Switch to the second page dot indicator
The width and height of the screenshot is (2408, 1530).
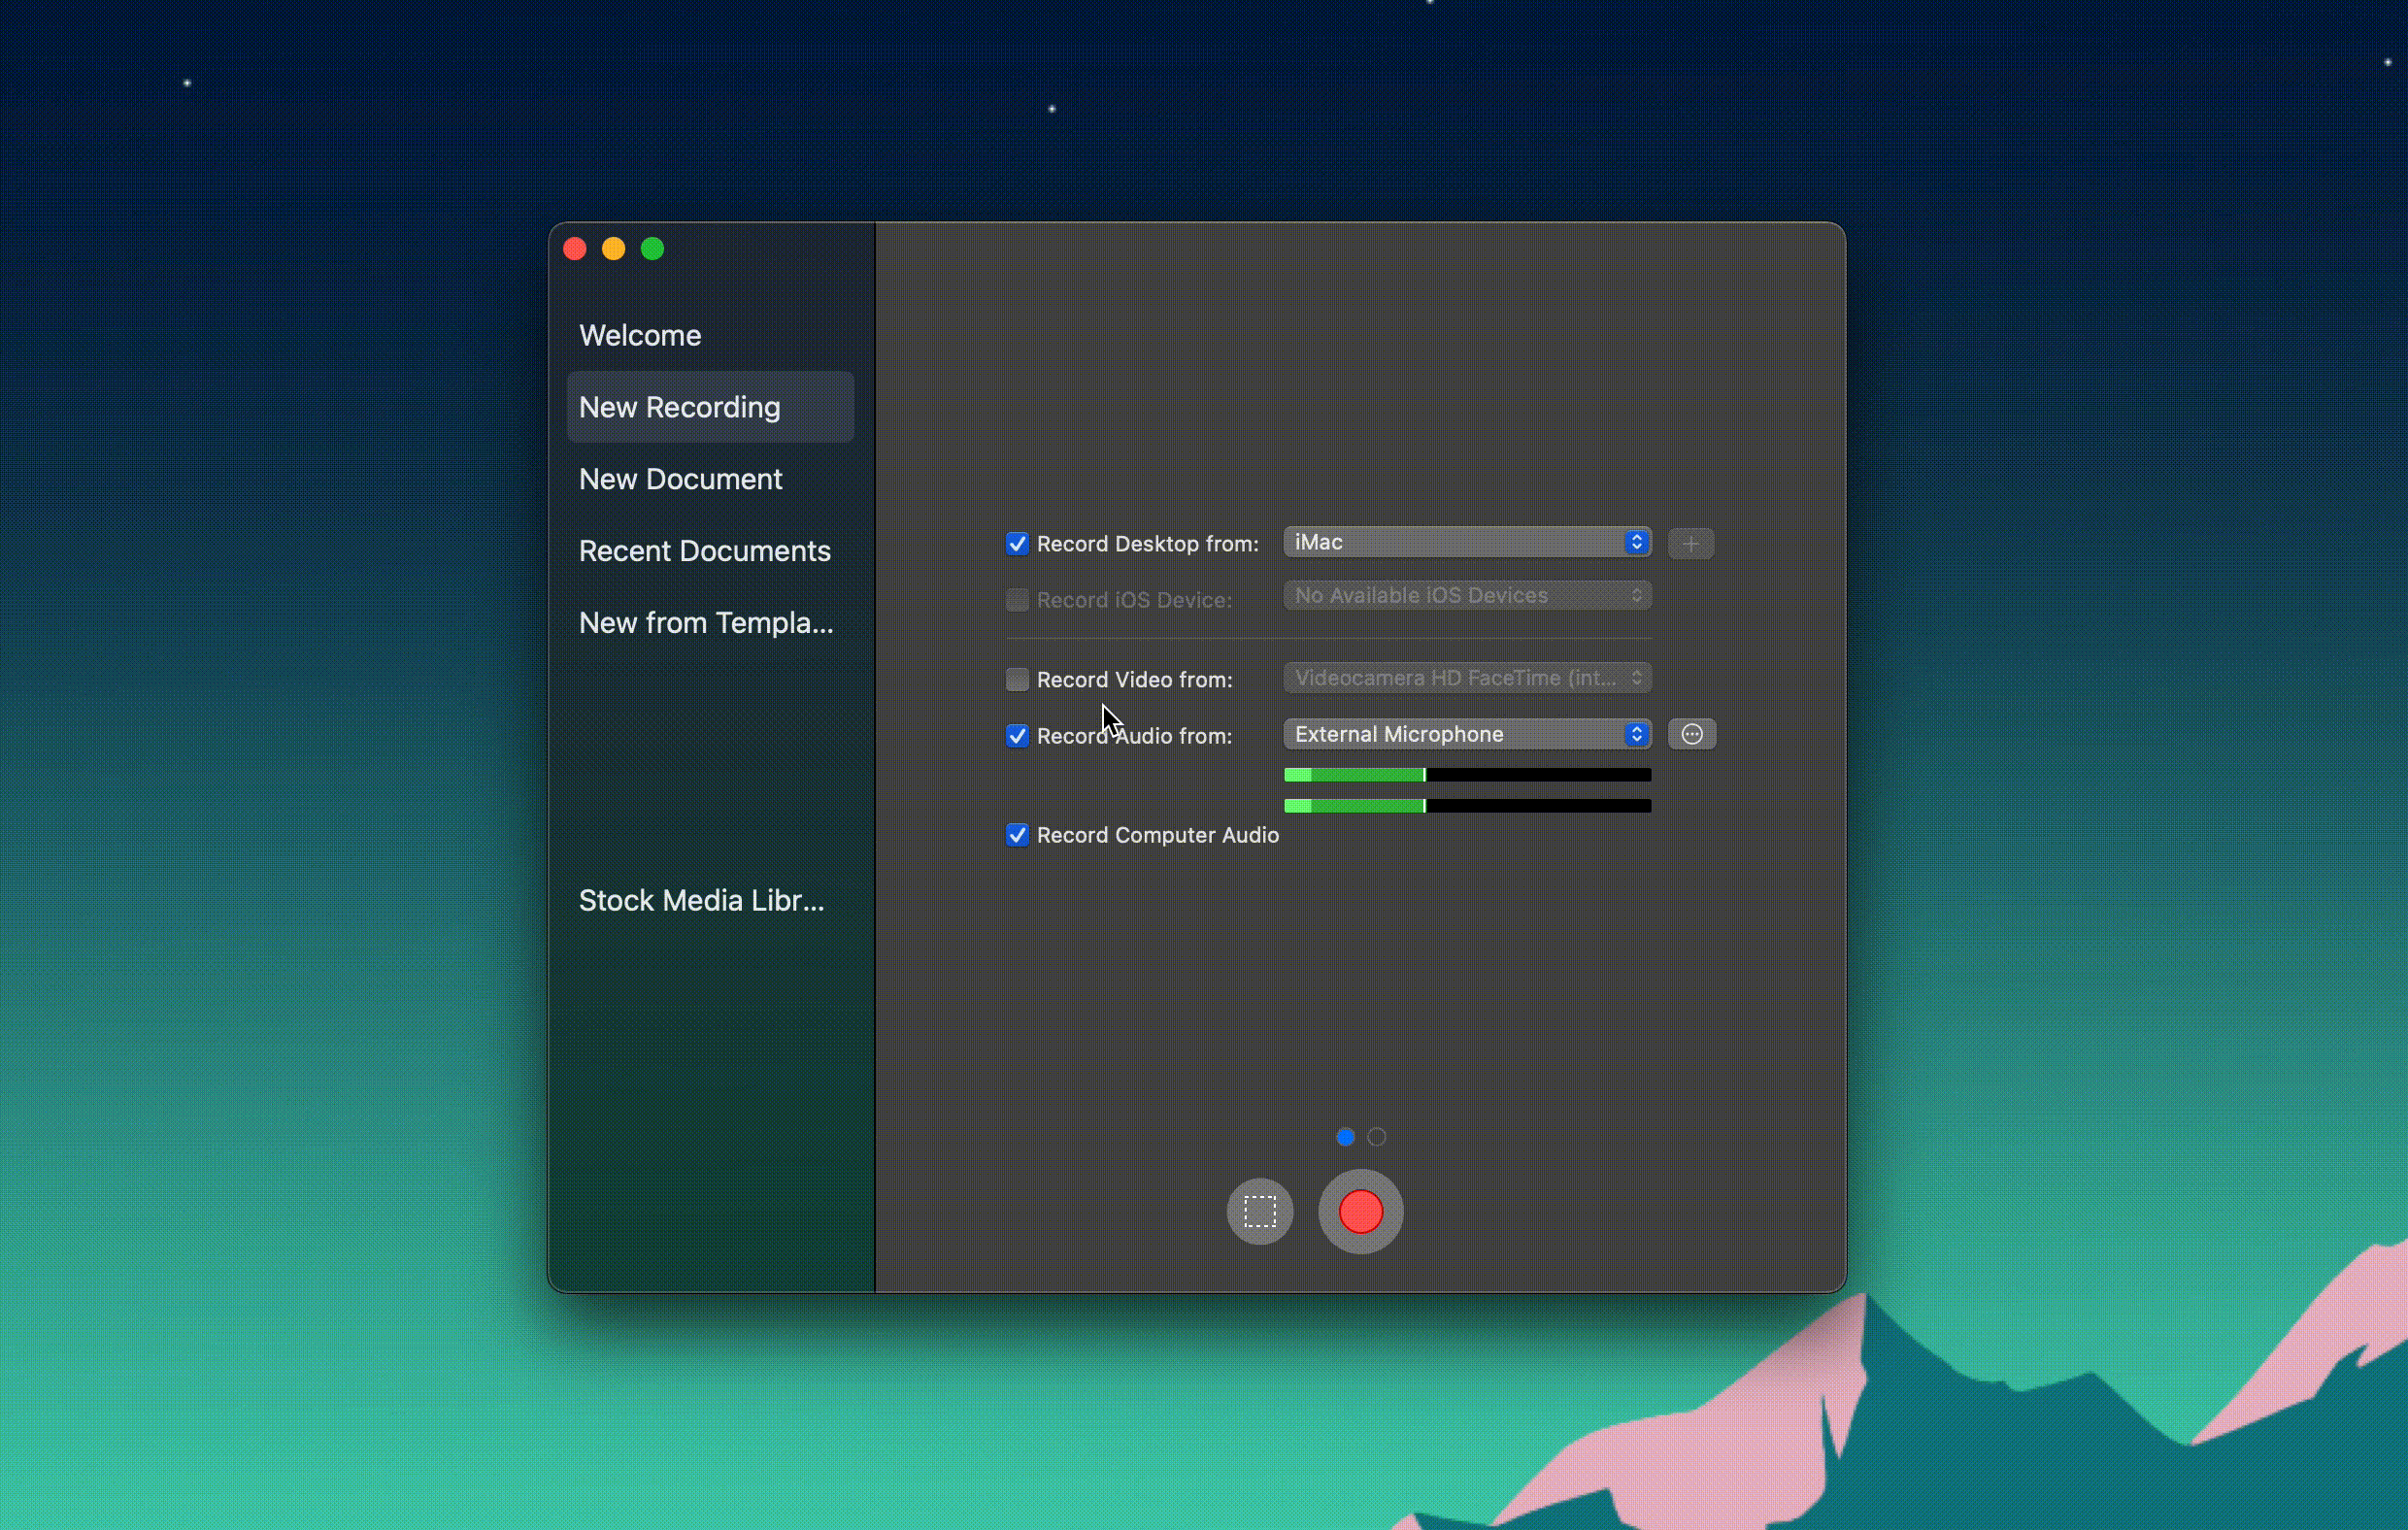[x=1376, y=1137]
